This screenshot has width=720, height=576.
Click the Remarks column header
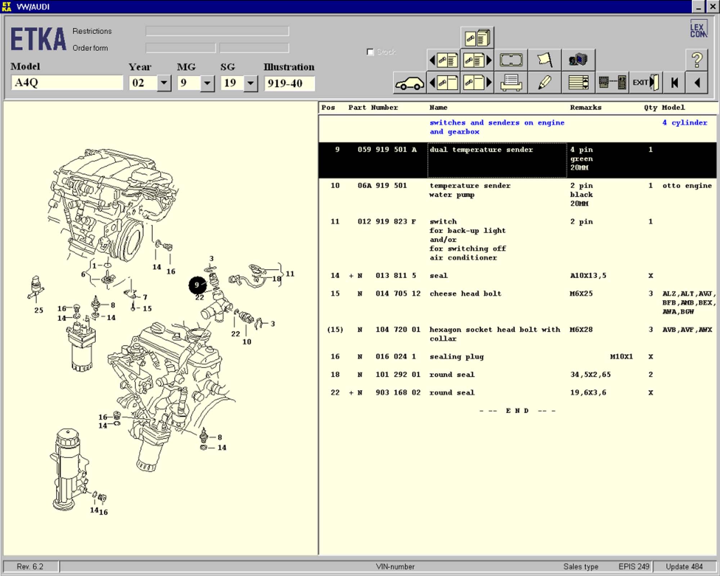pyautogui.click(x=585, y=108)
